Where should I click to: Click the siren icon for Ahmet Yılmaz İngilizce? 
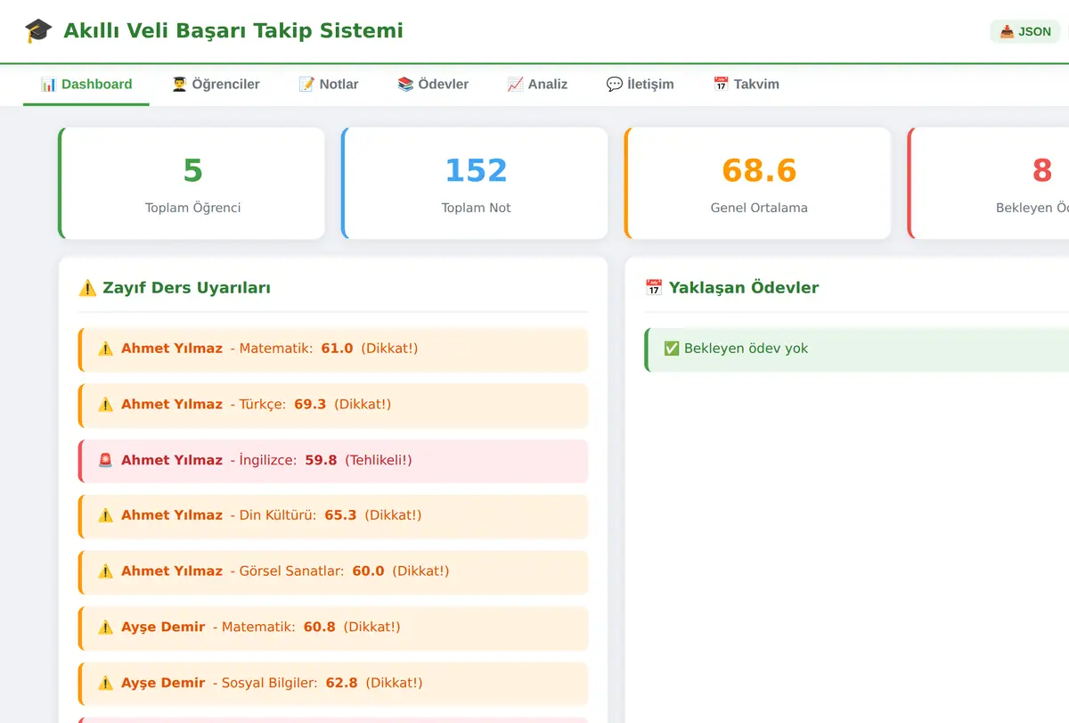coord(105,460)
